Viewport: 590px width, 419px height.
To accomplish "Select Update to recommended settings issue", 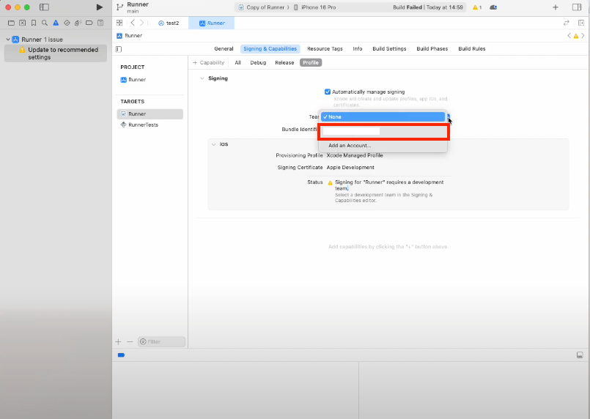I will 56,53.
